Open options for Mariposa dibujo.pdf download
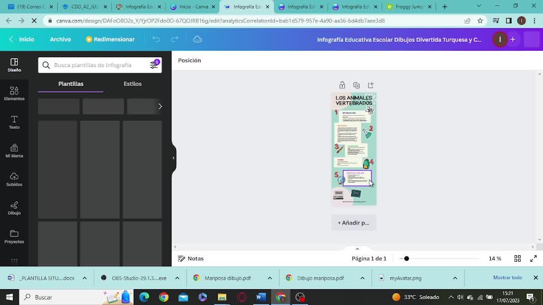The image size is (543, 305). pyautogui.click(x=270, y=278)
